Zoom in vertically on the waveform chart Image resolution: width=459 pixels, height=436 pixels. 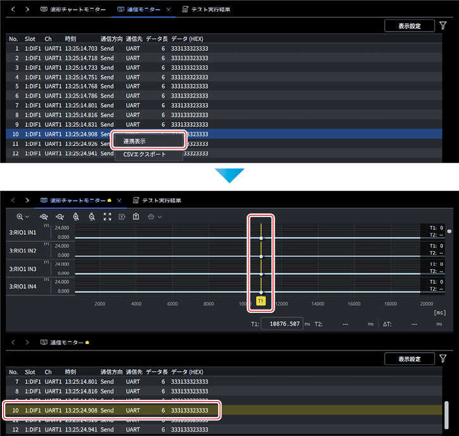pos(76,217)
